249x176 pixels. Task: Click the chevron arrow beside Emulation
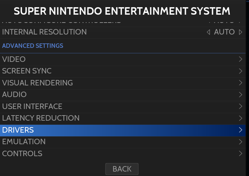[x=240, y=141]
